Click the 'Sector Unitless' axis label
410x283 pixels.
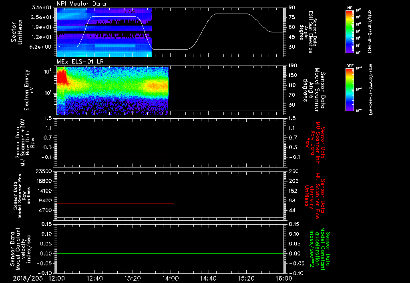pyautogui.click(x=17, y=32)
